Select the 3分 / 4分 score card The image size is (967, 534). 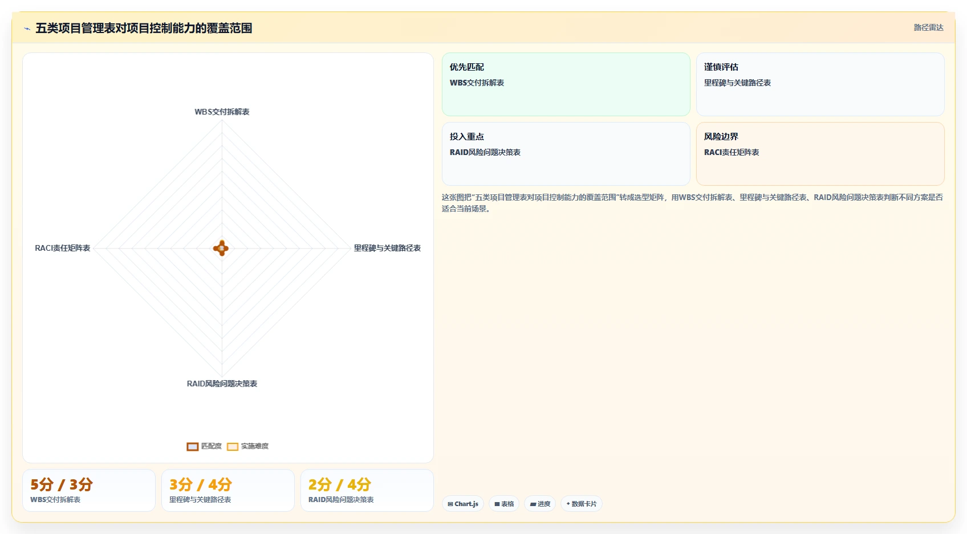point(228,491)
